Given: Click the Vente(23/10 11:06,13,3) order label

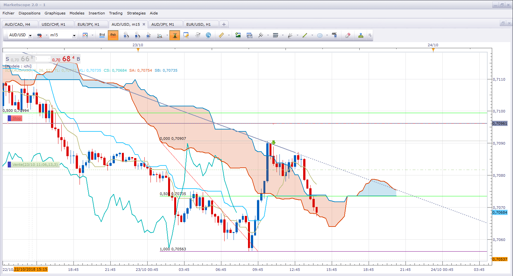Looking at the screenshot, I should click(34, 165).
